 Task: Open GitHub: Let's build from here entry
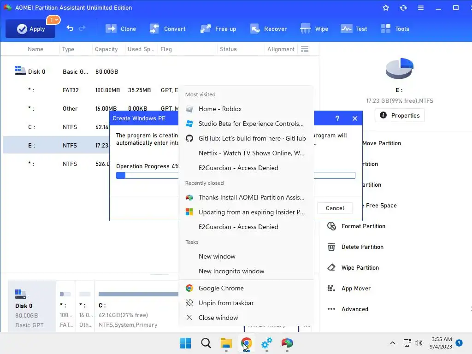246,138
